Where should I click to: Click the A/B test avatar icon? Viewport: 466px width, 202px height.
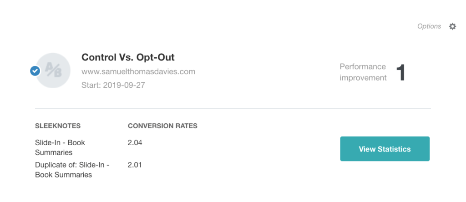[x=54, y=71]
